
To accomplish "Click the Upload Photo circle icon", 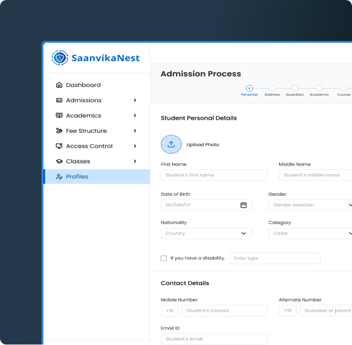I will 171,144.
